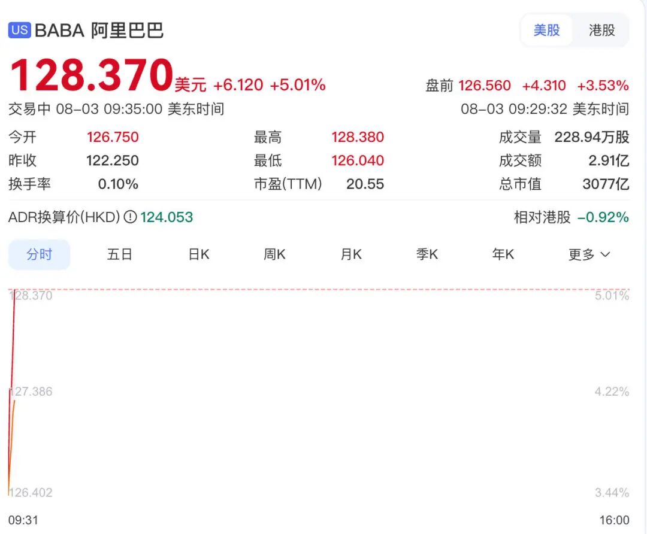The width and height of the screenshot is (647, 534).
Task: Click the 盘前 pre-market price 126.560
Action: [485, 86]
